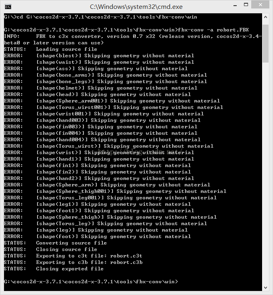The height and width of the screenshot is (295, 273).
Task: Click the 'Converting source file' status line
Action: pos(55,243)
